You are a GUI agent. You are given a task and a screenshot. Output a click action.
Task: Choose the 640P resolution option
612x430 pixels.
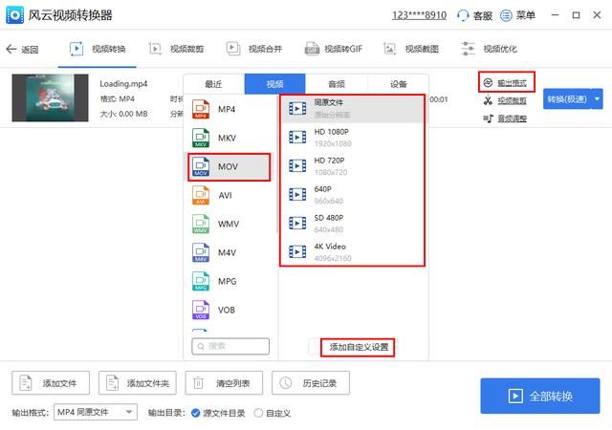[x=353, y=195]
